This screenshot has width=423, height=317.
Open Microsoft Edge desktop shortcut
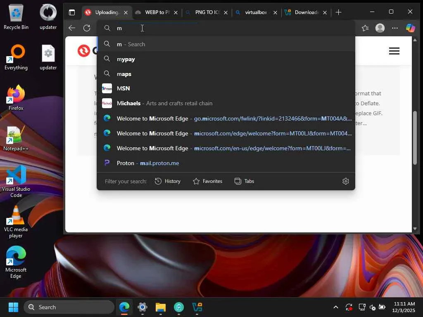[16, 262]
